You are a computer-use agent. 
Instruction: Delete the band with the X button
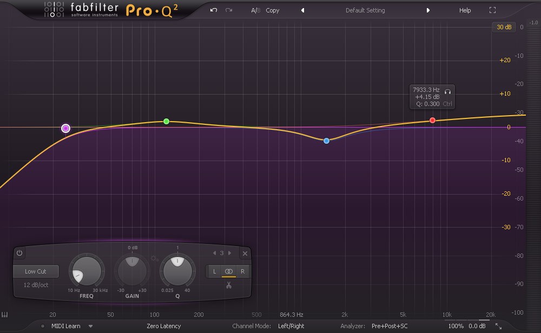point(245,254)
